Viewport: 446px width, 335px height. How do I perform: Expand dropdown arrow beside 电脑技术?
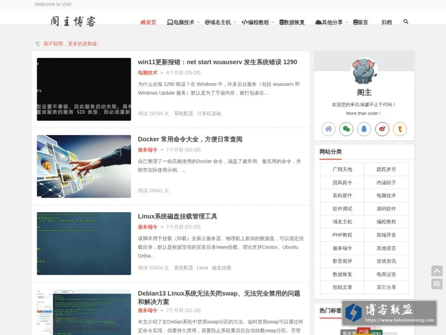click(x=198, y=23)
